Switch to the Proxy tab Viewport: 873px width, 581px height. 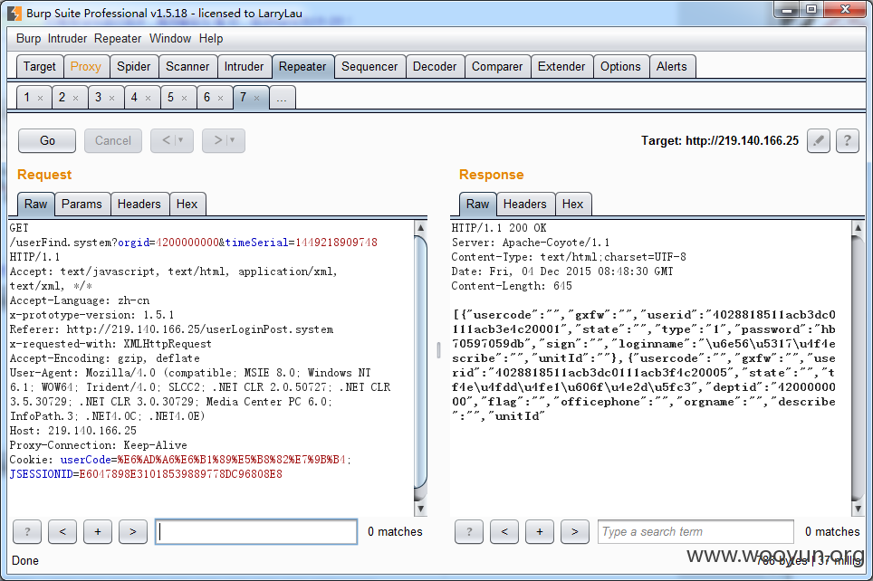(x=86, y=67)
